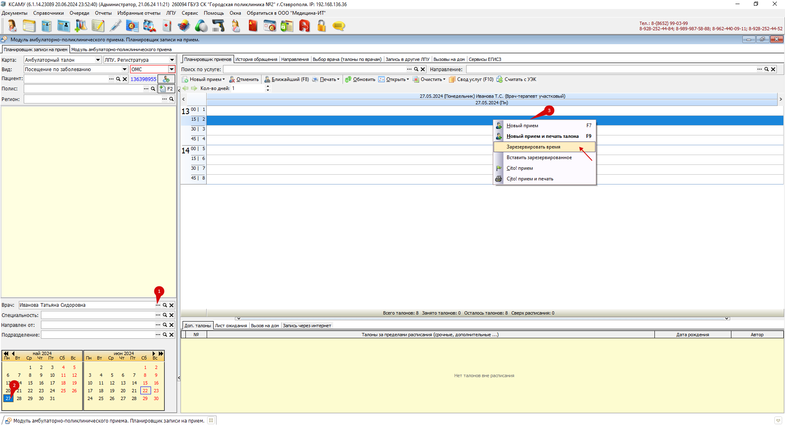The height and width of the screenshot is (425, 785).
Task: Click the syringe icon in main toolbar
Action: (115, 26)
